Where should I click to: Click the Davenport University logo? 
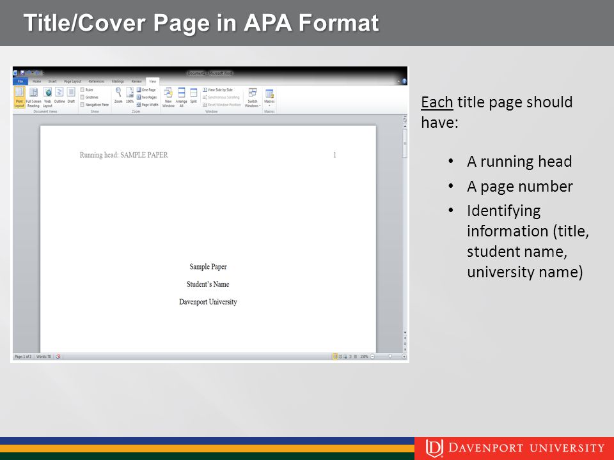[x=514, y=448]
